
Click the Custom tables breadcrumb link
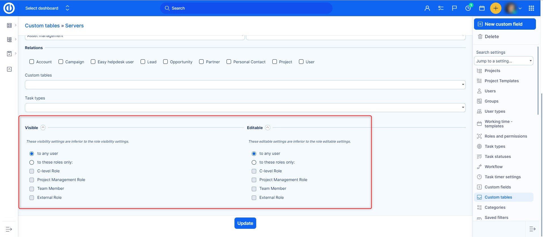42,26
